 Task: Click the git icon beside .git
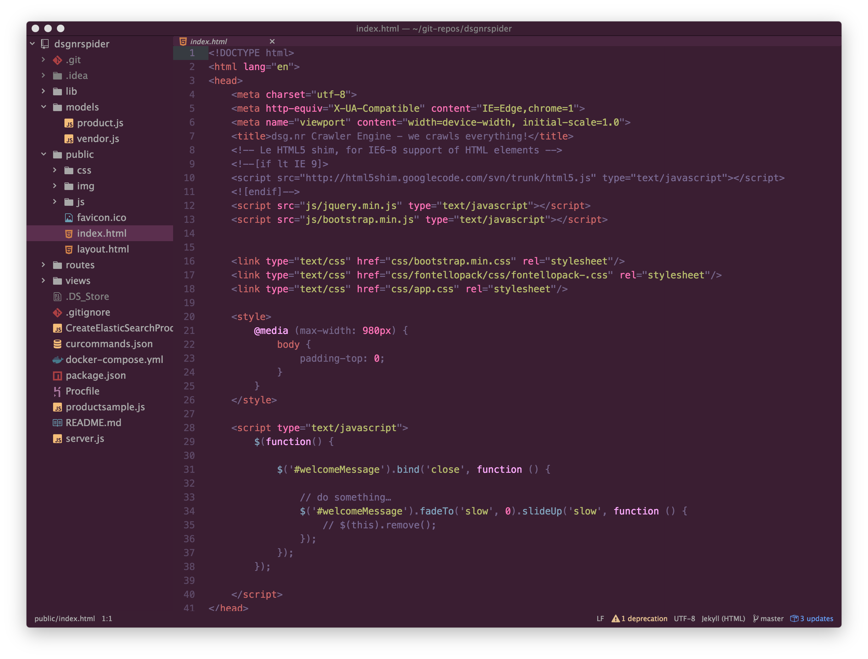click(x=57, y=60)
